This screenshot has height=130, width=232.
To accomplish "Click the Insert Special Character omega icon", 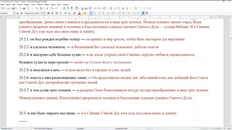I will coord(104,8).
